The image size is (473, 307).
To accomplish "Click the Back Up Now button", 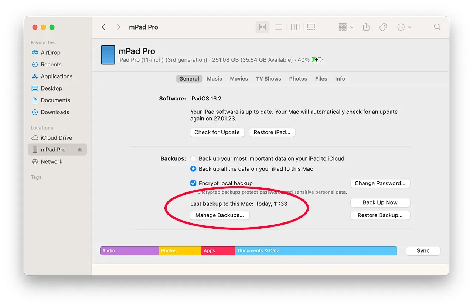I will pos(380,202).
